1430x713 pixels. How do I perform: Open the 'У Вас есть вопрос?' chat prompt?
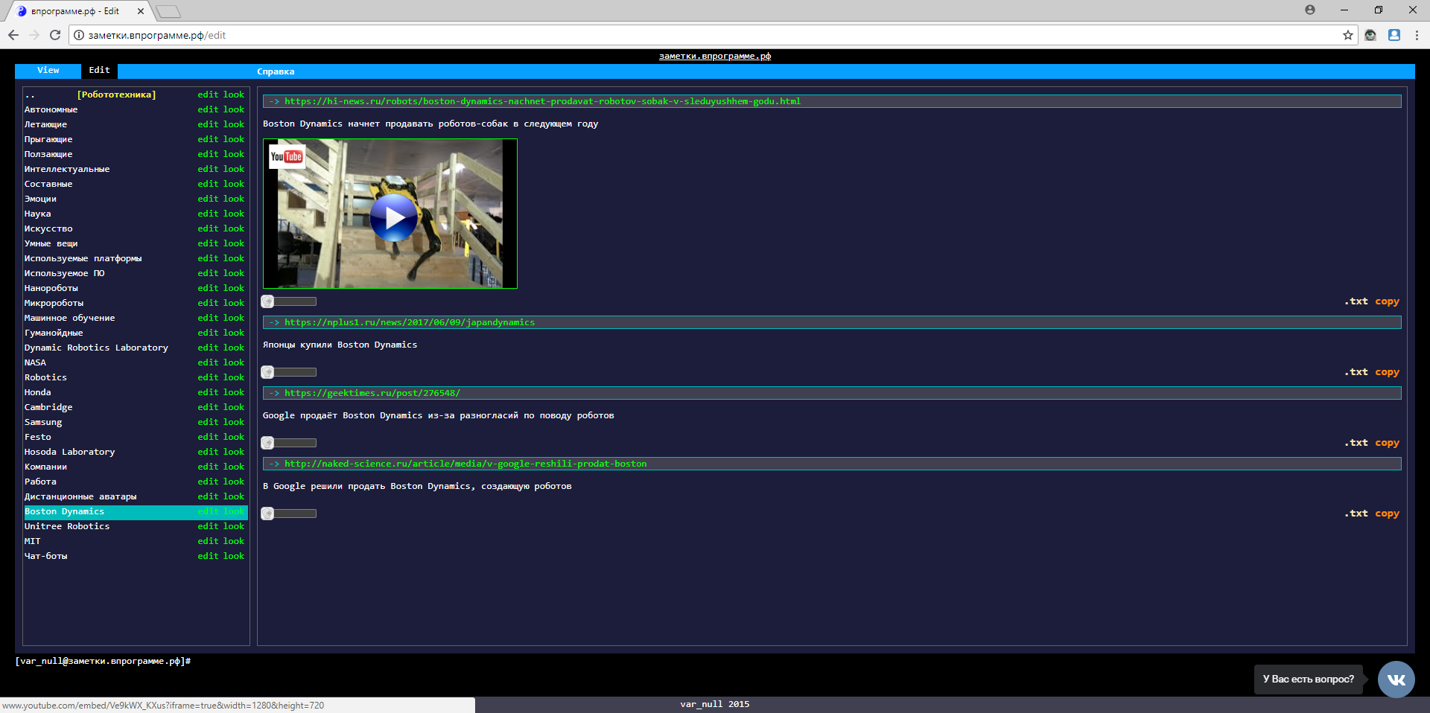1309,680
